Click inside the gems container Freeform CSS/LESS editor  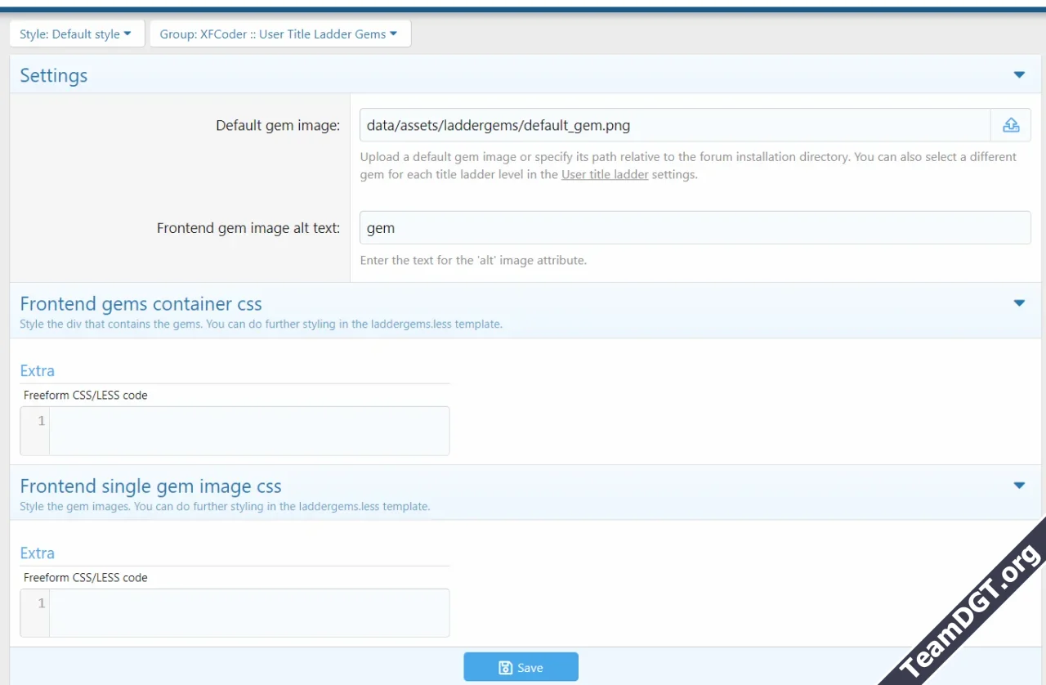point(248,431)
